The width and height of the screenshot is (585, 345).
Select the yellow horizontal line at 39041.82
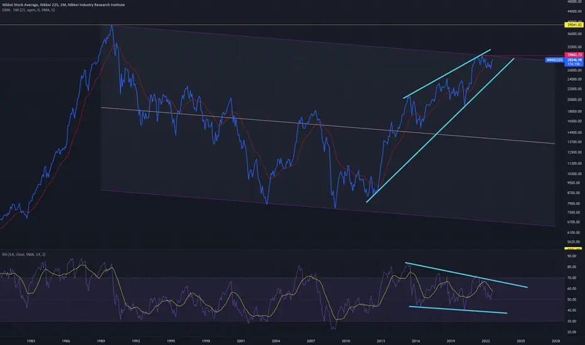(282, 25)
